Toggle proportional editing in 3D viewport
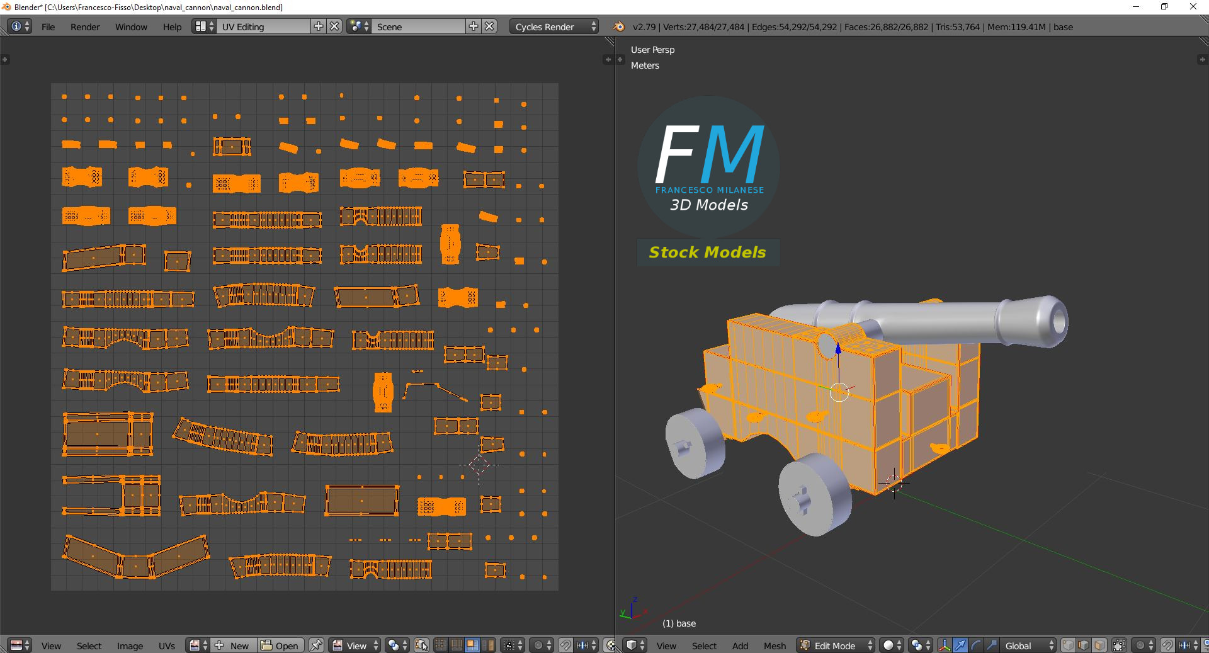 click(1144, 645)
